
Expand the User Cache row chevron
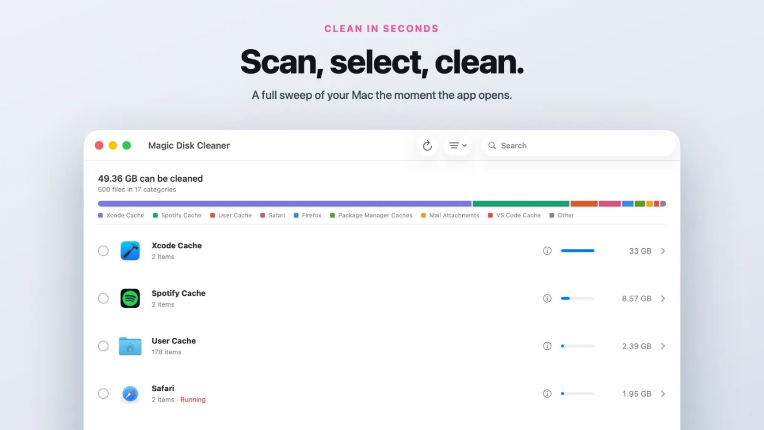[663, 346]
